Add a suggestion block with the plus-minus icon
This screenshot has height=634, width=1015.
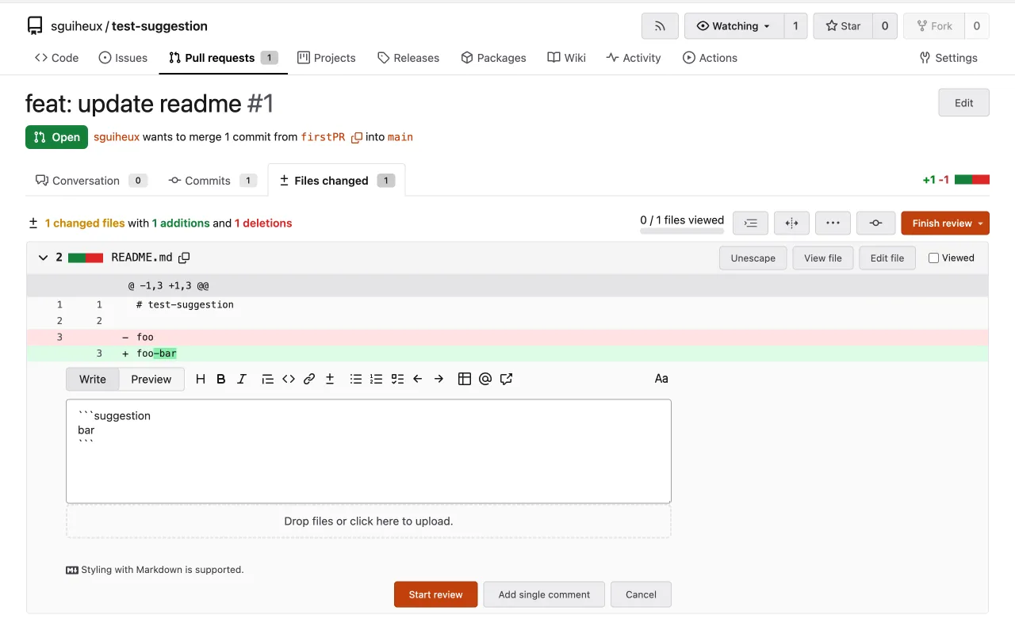point(330,379)
